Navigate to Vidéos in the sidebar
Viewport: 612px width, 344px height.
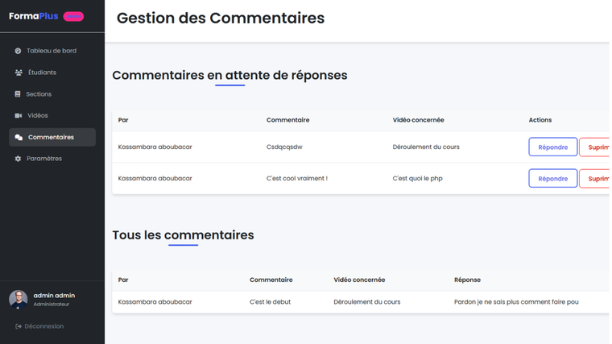[37, 115]
